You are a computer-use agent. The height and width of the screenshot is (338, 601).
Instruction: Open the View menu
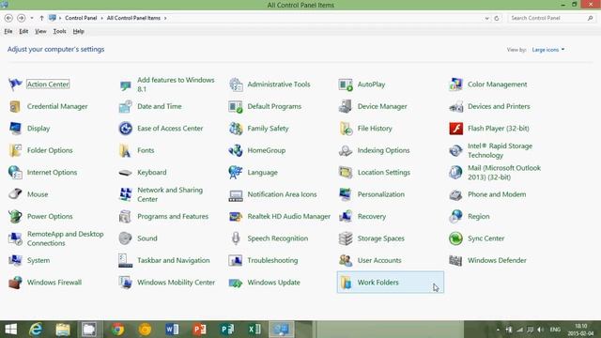coord(40,31)
